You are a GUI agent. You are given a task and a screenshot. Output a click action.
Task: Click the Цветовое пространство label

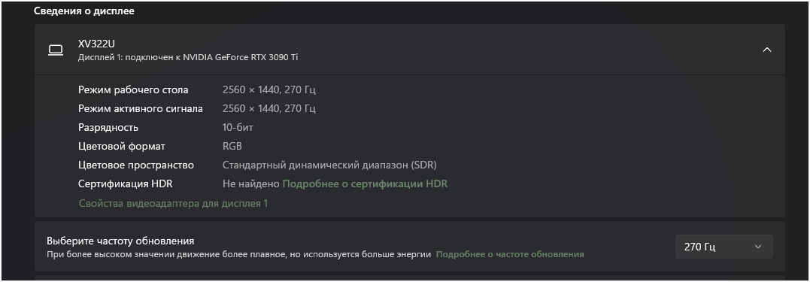click(x=136, y=165)
